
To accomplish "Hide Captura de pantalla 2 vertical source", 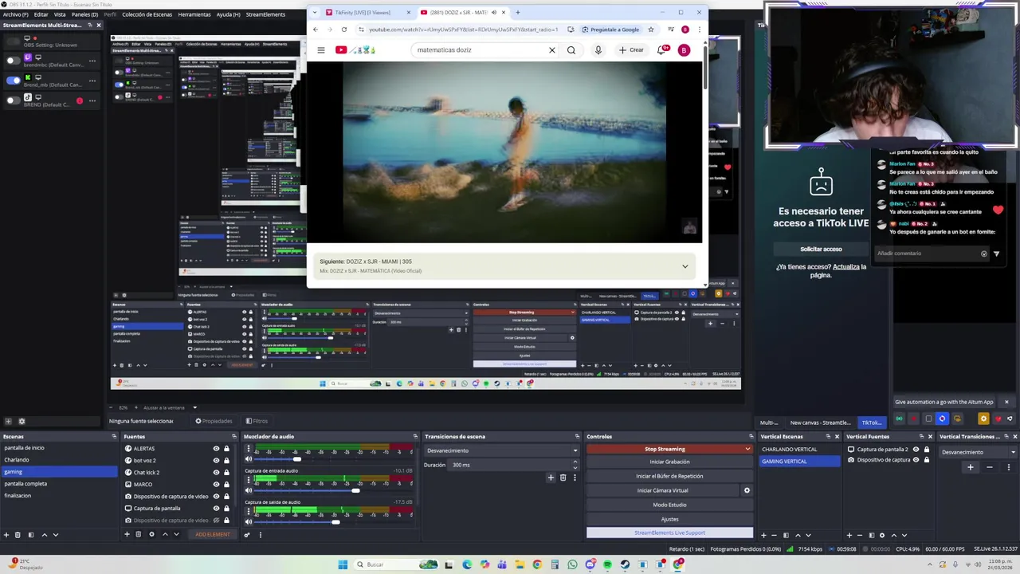I will 916,449.
